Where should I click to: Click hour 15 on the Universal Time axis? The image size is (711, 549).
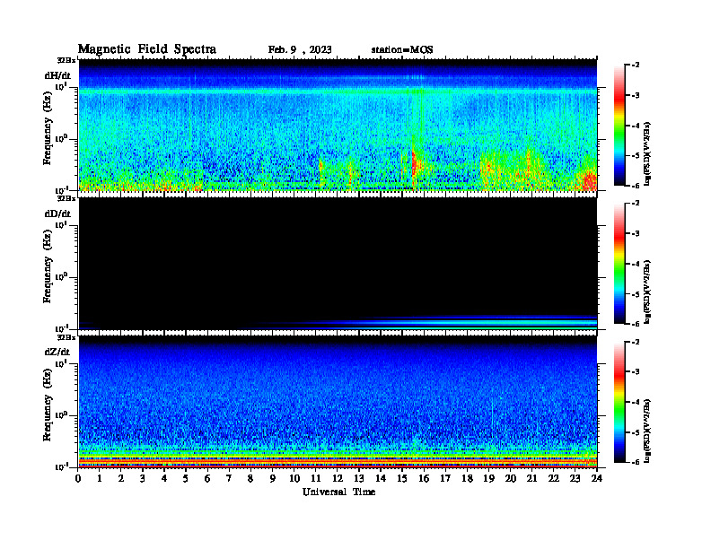point(402,479)
